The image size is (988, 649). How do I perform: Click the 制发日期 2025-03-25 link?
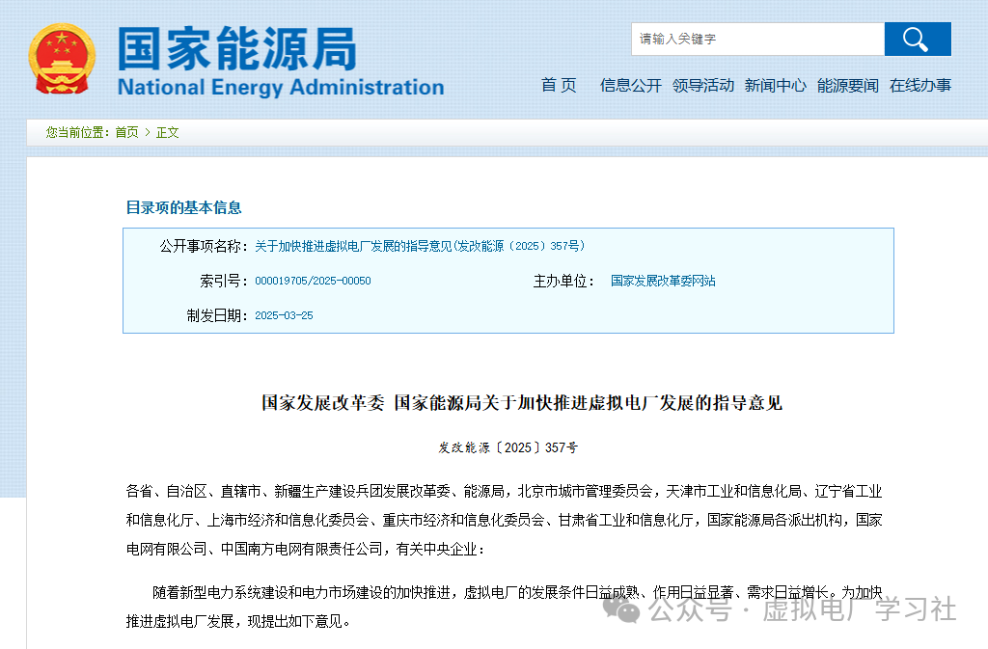pos(285,315)
